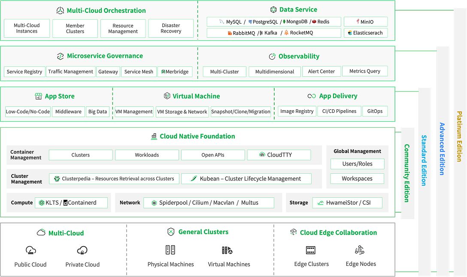The width and height of the screenshot is (467, 277).
Task: Click the Platinum Edition vertical label
Action: click(460, 136)
